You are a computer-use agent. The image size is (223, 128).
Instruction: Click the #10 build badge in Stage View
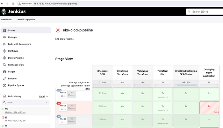click(59, 90)
